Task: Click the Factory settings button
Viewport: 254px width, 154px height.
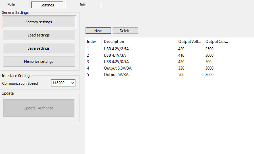Action: coord(39,22)
